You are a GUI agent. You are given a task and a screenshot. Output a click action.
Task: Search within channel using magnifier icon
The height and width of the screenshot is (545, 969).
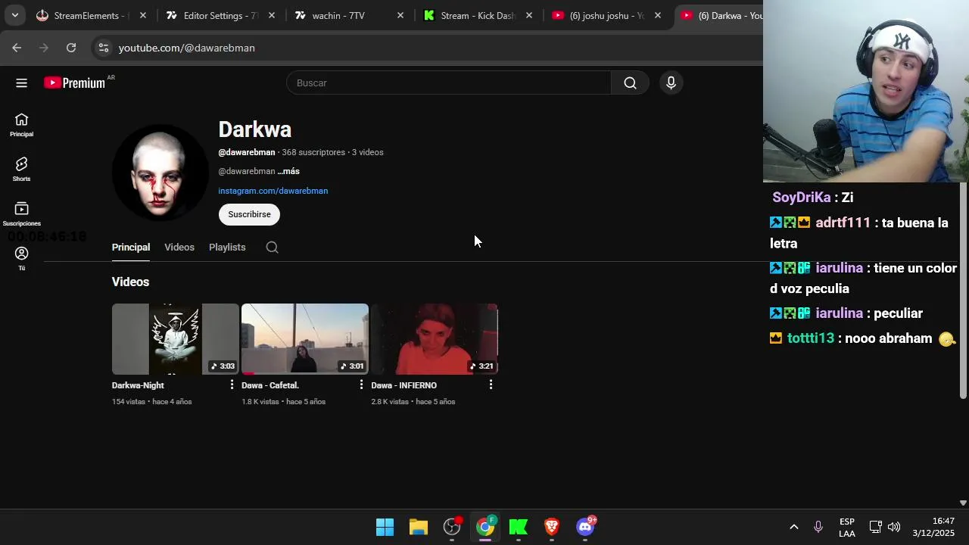click(273, 248)
